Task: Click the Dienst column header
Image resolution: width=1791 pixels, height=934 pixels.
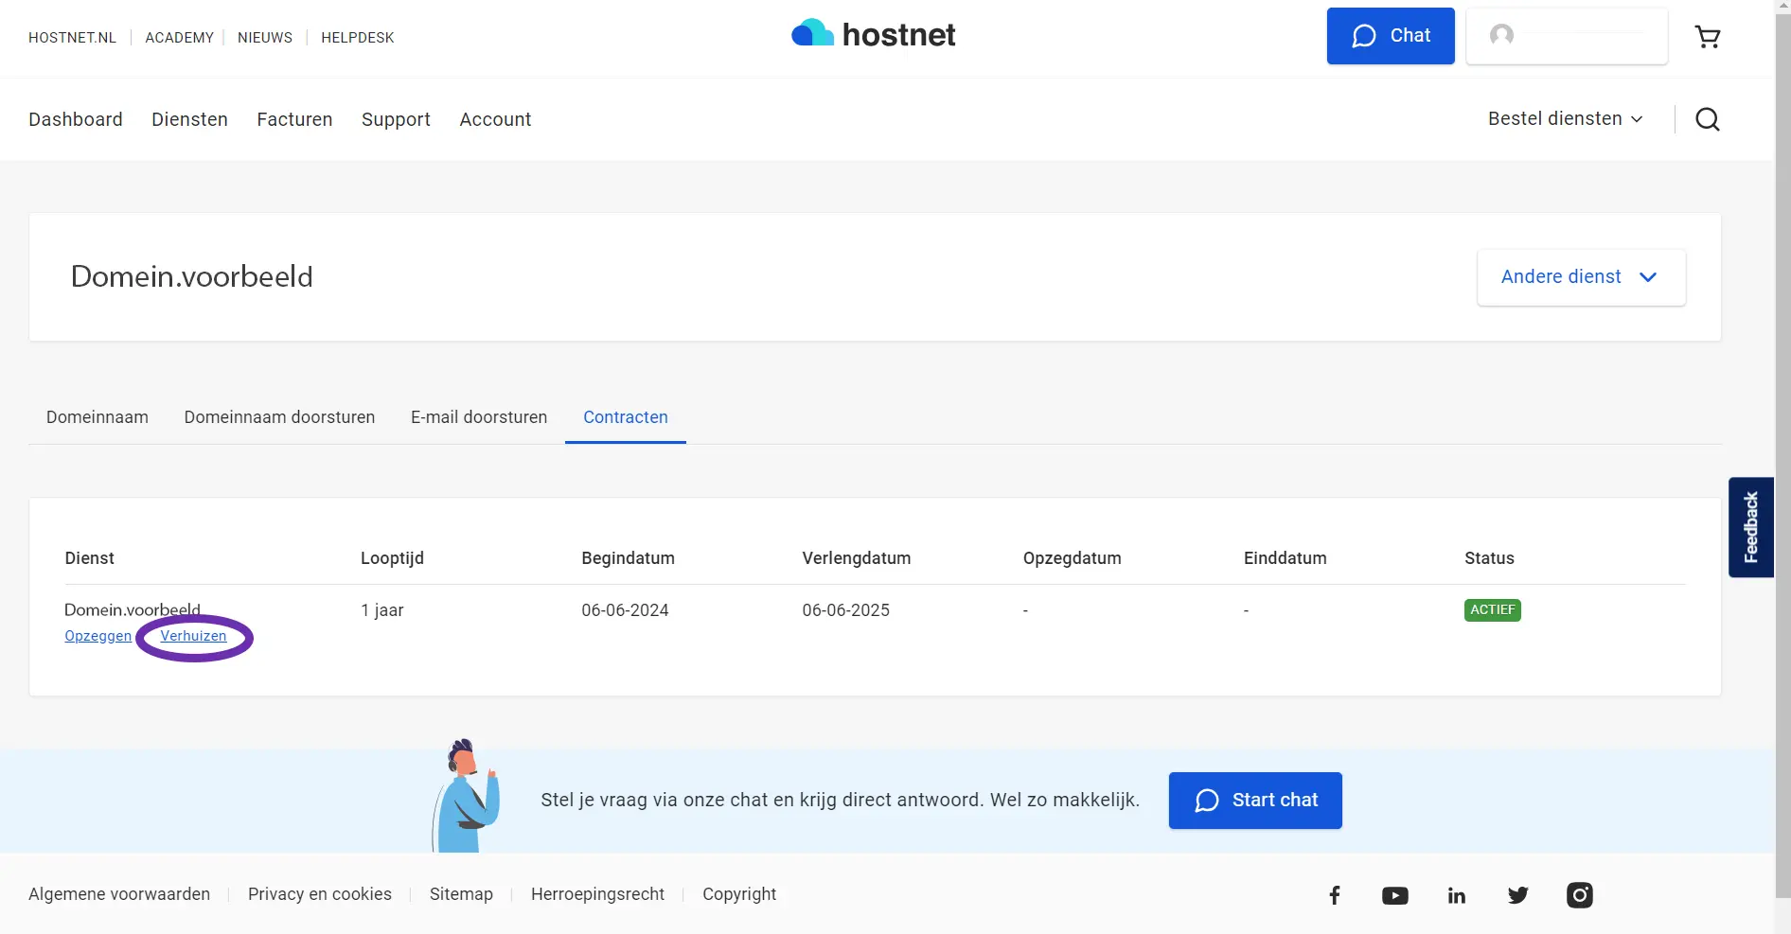Action: pos(89,558)
